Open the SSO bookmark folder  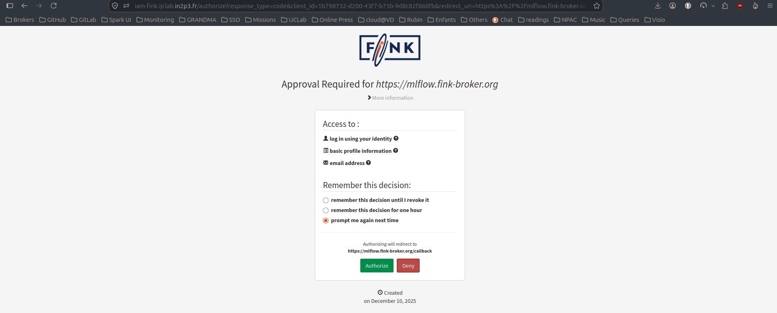pos(231,20)
